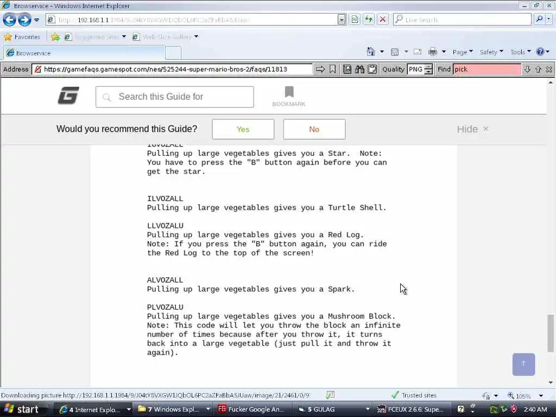Open the Favorites star menu
Image resolution: width=556 pixels, height=417 pixels.
(22, 37)
